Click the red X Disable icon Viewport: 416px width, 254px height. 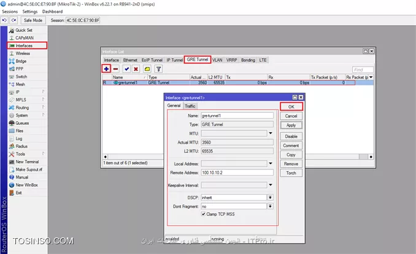point(136,69)
